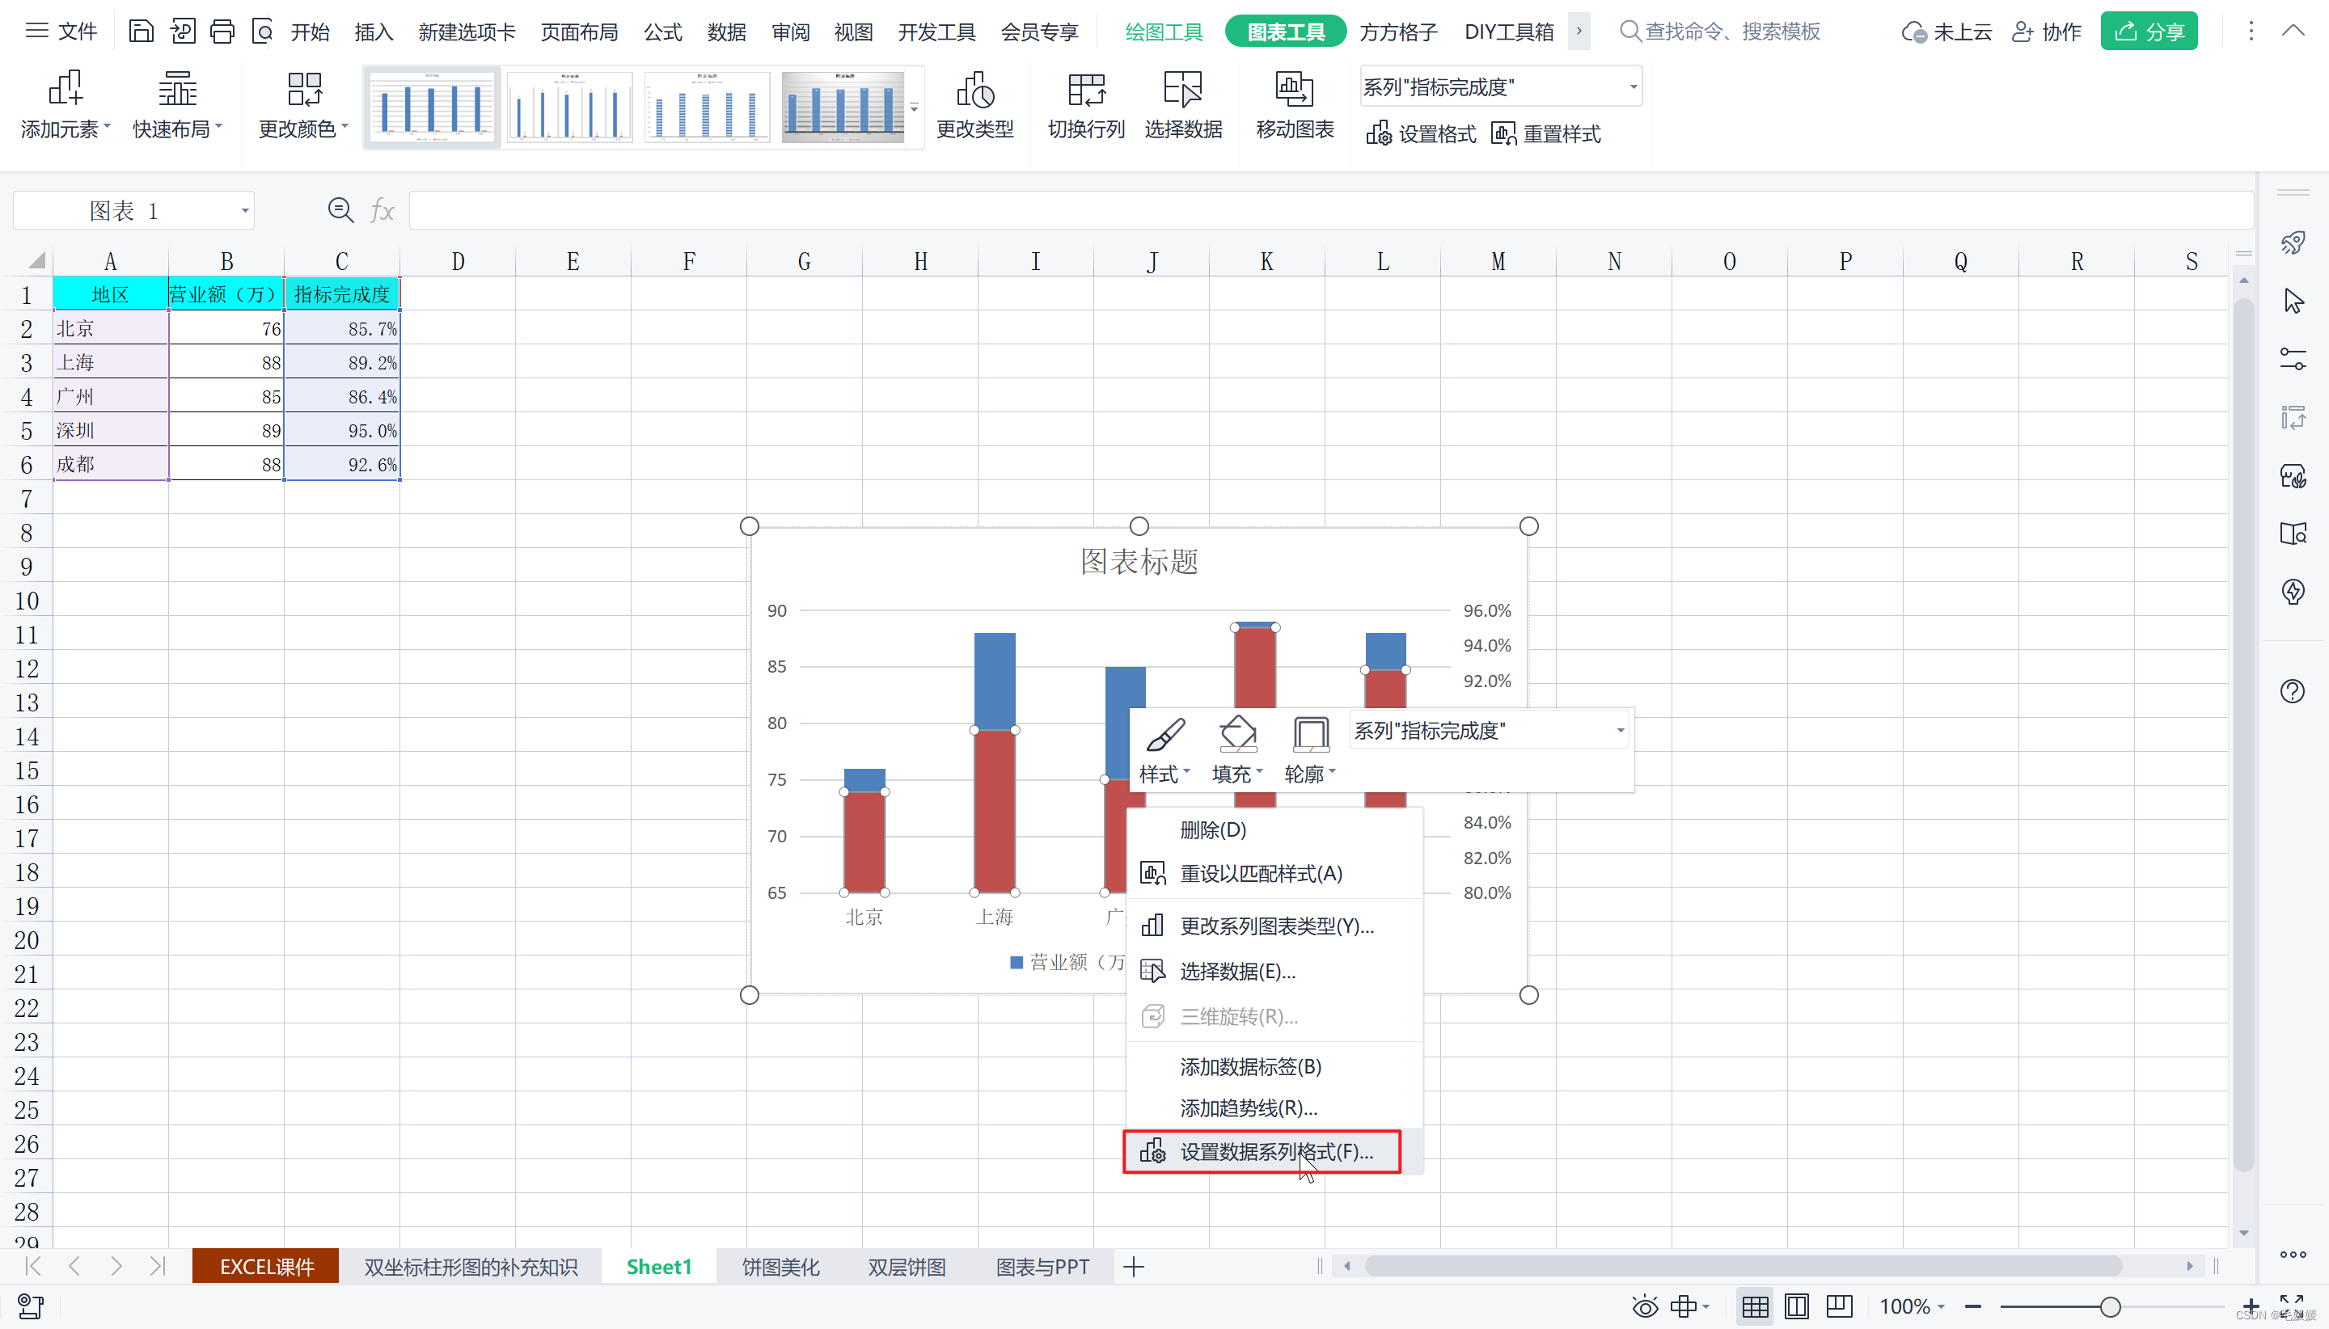Viewport: 2329px width, 1329px height.
Task: Click the zoom magnifier icon beside formula bar
Action: coord(340,211)
